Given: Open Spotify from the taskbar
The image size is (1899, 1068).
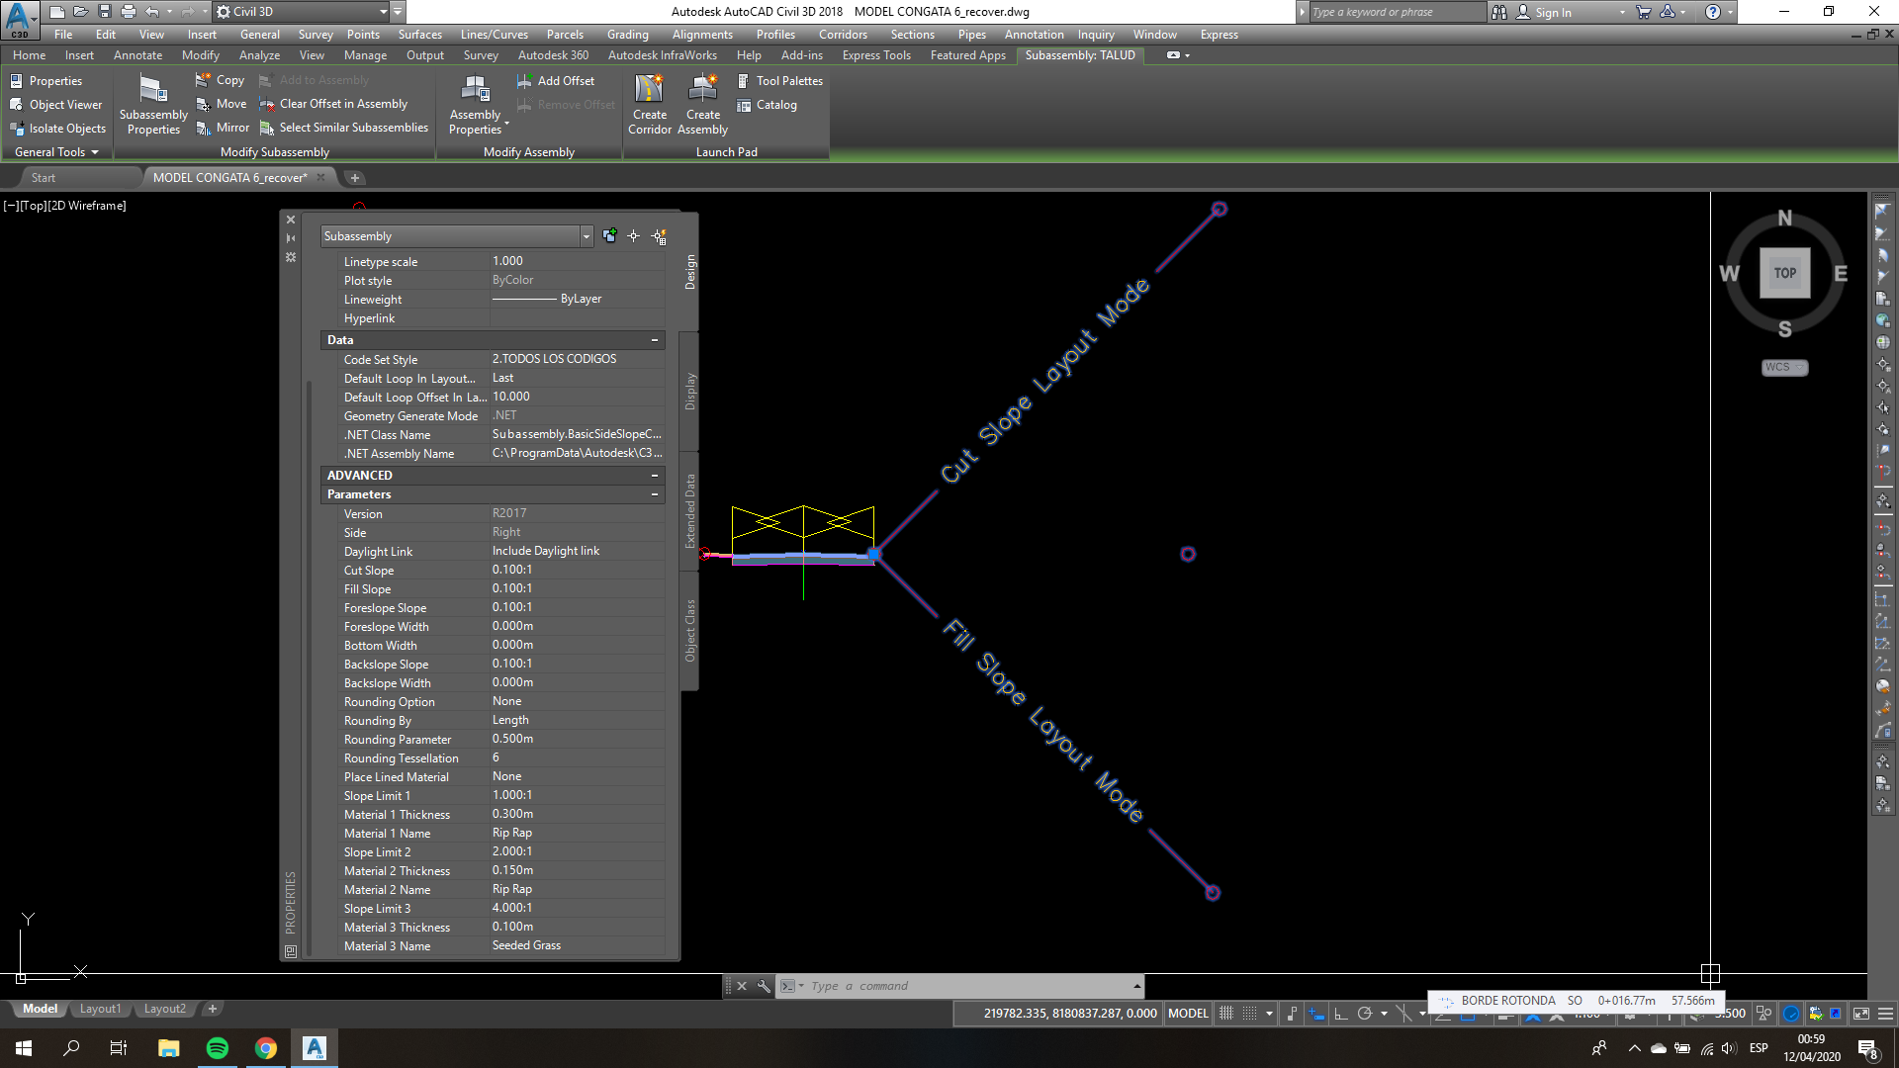Looking at the screenshot, I should click(218, 1048).
